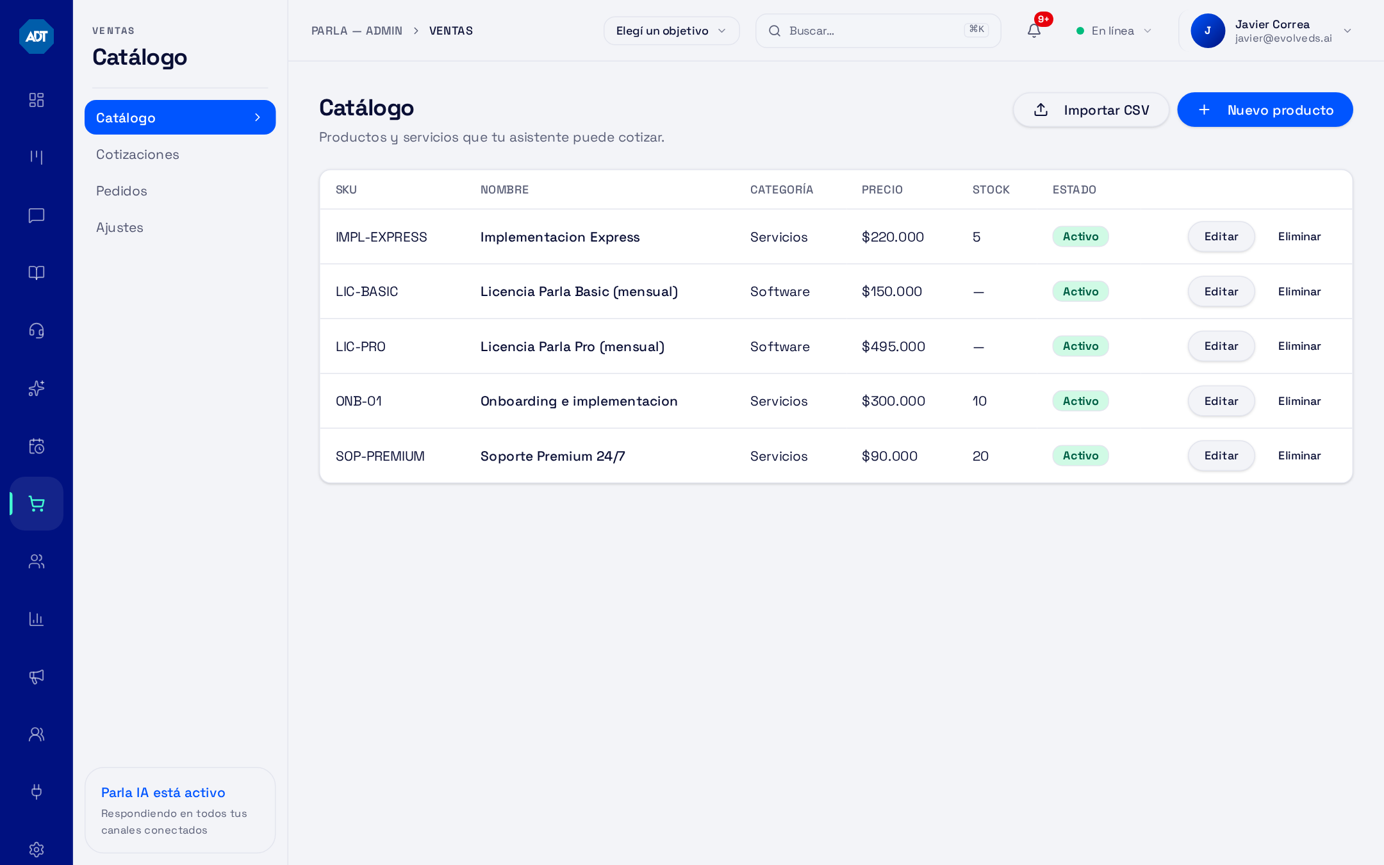
Task: Click the PARLA — ADMIN breadcrumb
Action: click(x=357, y=31)
